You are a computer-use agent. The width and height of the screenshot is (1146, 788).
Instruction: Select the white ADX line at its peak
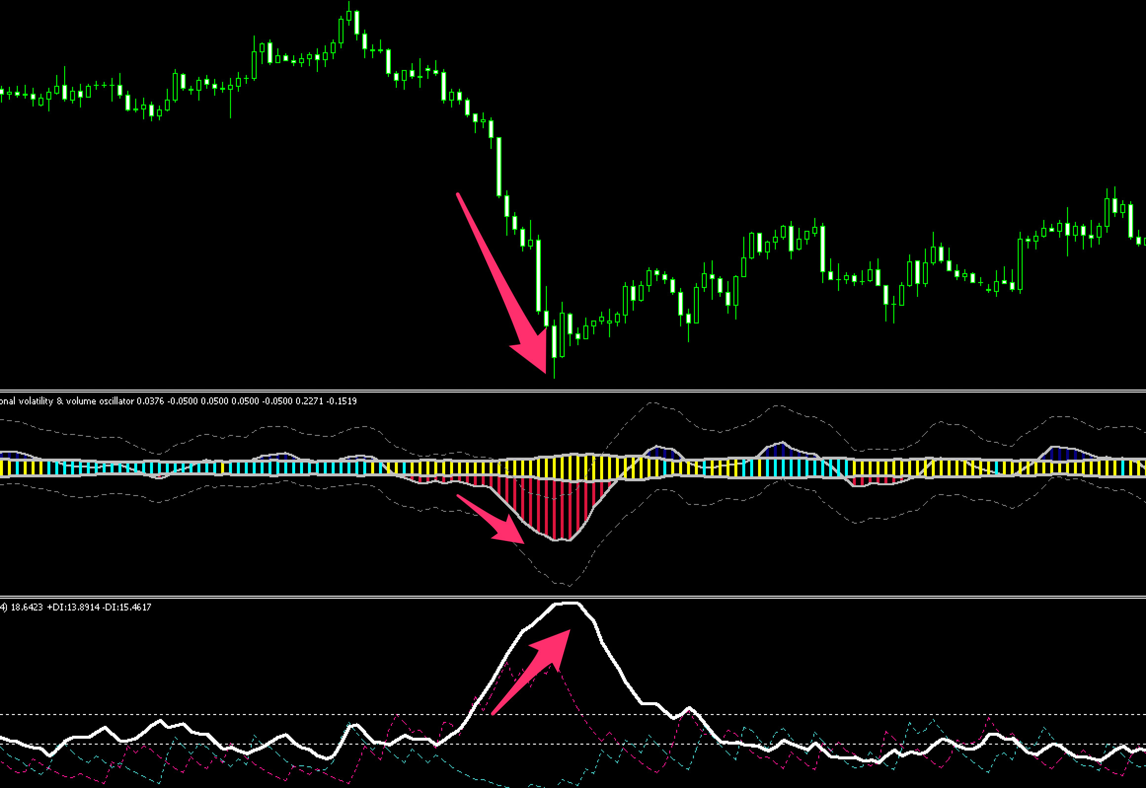(566, 604)
